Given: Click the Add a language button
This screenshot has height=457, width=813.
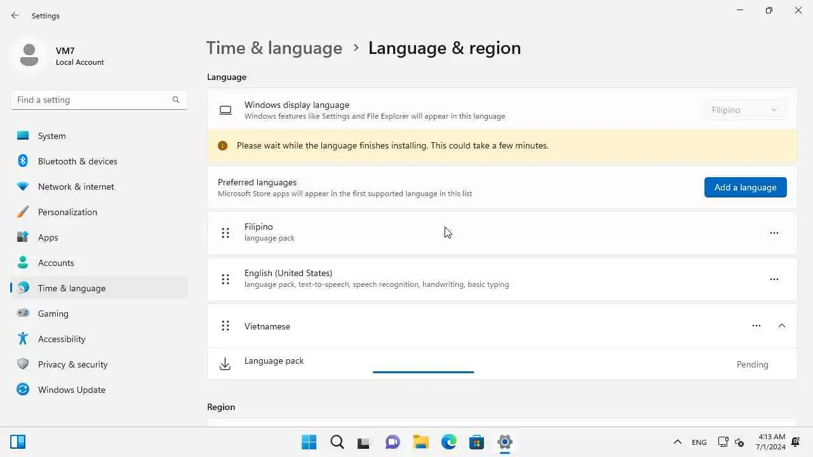Looking at the screenshot, I should click(745, 187).
